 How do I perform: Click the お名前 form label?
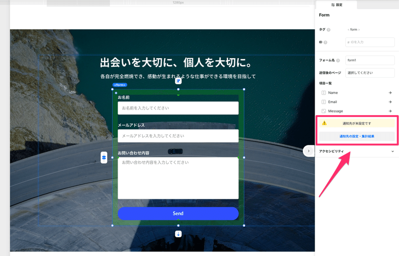[124, 97]
